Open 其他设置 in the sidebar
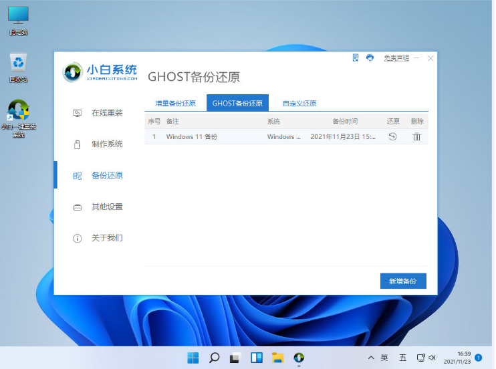 (x=107, y=207)
